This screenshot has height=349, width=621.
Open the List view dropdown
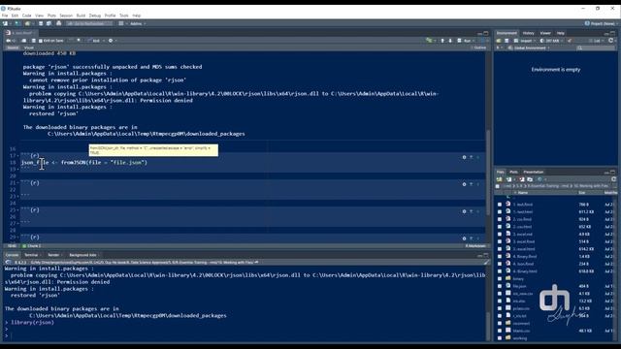coord(596,41)
